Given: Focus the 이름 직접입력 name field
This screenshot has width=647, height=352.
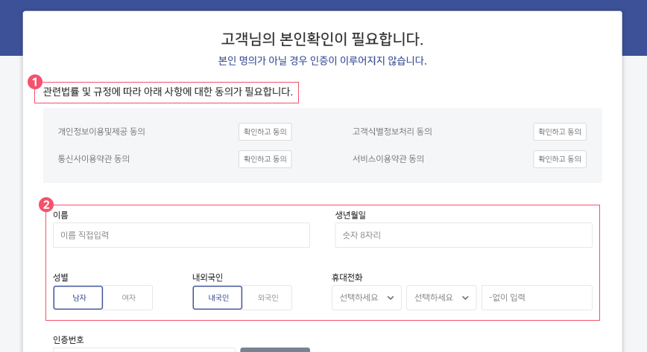Looking at the screenshot, I should tap(181, 235).
